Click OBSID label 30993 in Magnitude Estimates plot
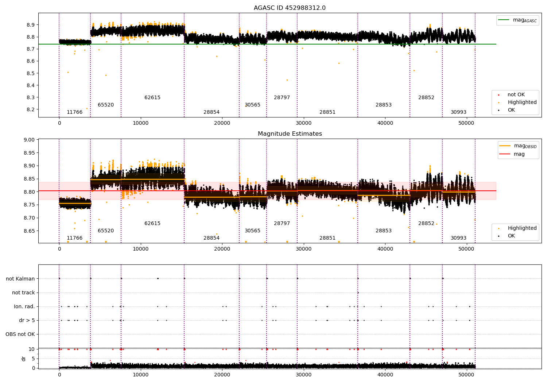The height and width of the screenshot is (383, 547). 458,238
